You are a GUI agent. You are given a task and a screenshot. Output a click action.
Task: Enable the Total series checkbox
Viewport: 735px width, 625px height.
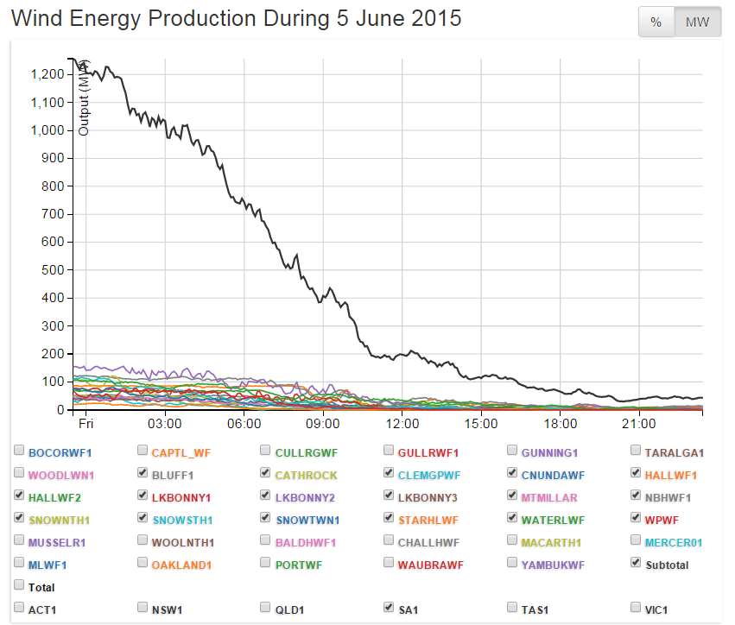19,585
